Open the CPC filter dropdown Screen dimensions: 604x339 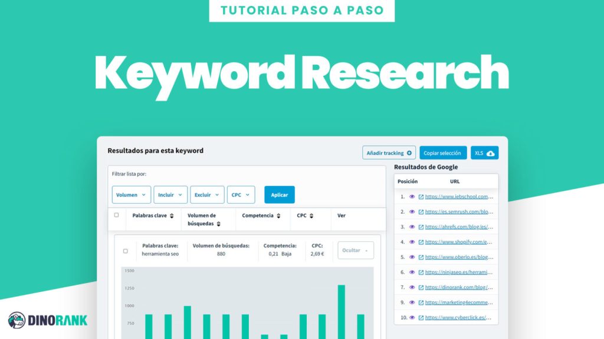241,194
